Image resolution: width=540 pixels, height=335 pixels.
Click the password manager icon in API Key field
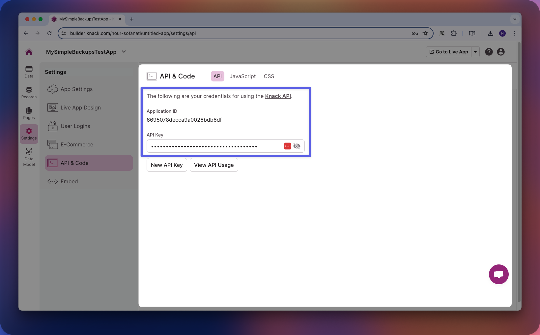(287, 146)
